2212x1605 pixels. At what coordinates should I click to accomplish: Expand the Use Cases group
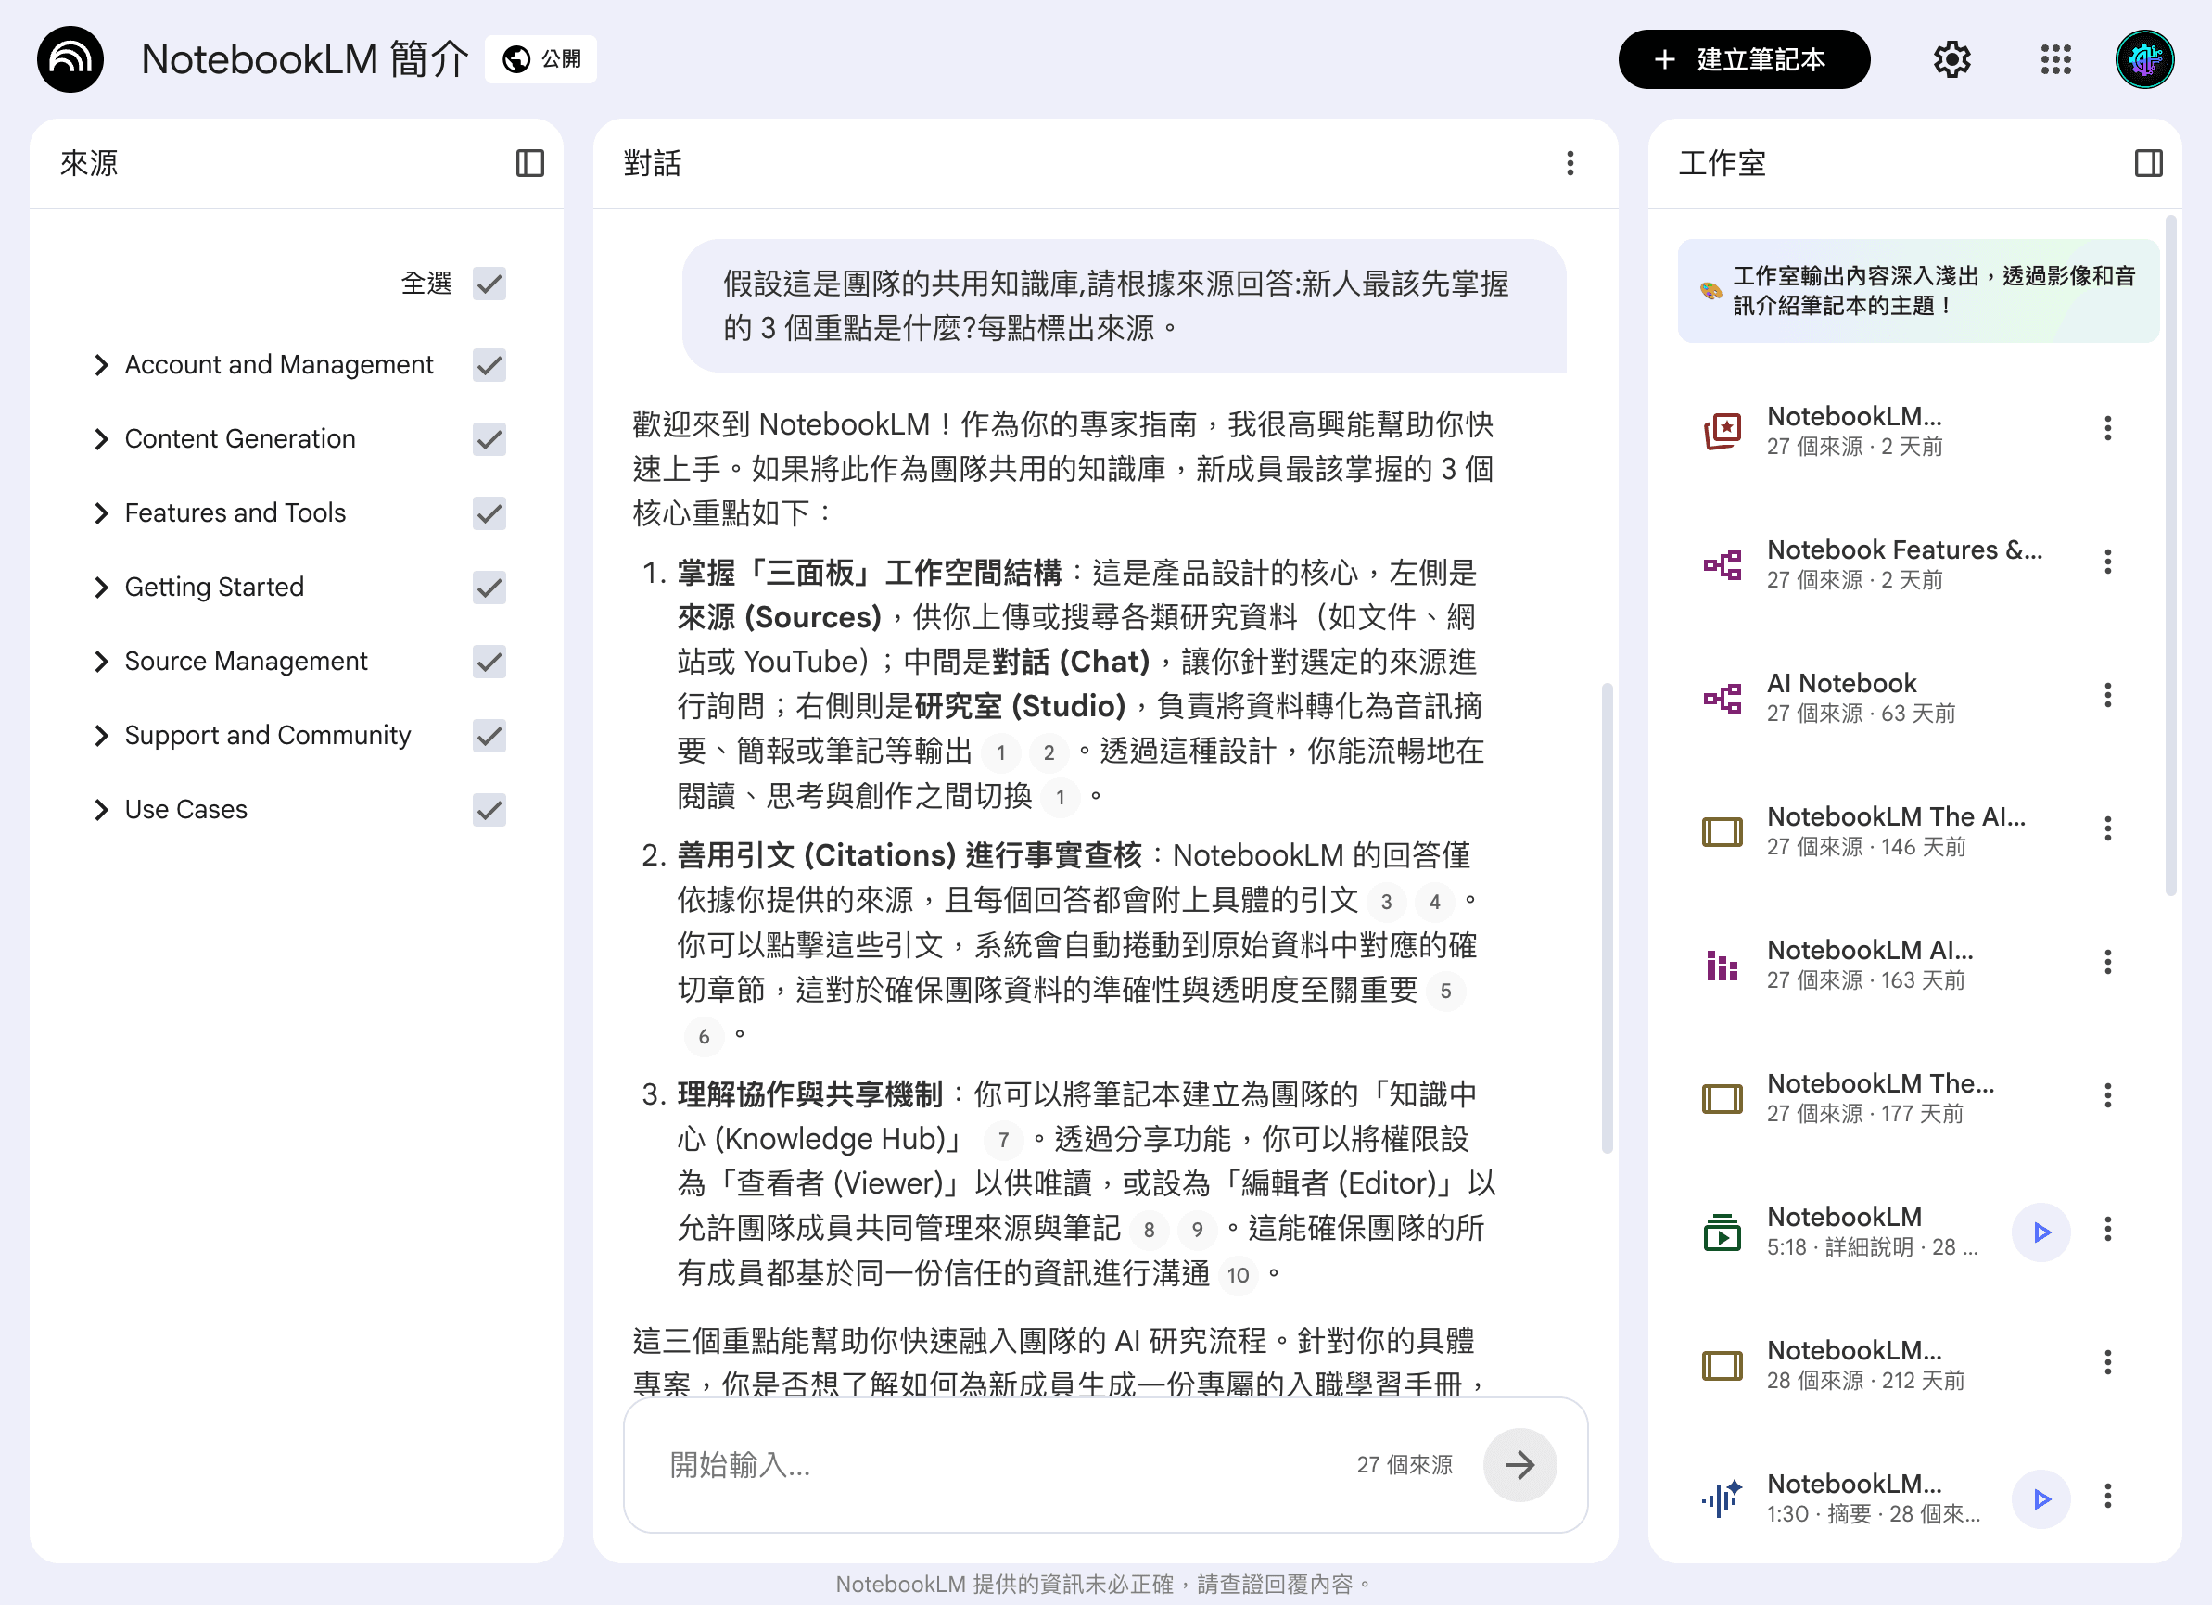coord(101,810)
